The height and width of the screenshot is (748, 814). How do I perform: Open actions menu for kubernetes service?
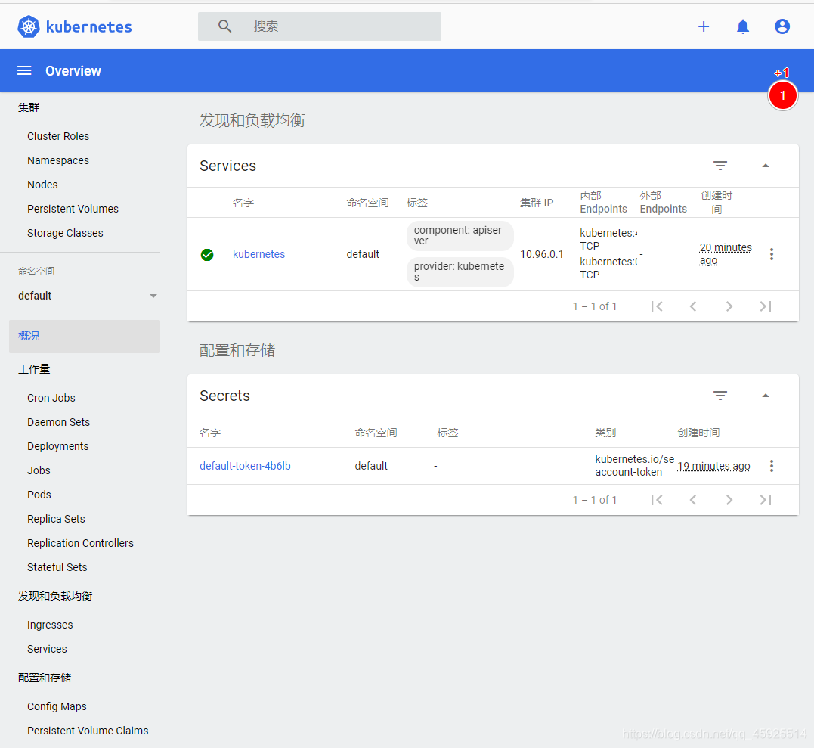[772, 254]
